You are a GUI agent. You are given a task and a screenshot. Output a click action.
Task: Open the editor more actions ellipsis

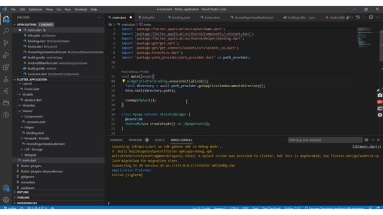[378, 17]
